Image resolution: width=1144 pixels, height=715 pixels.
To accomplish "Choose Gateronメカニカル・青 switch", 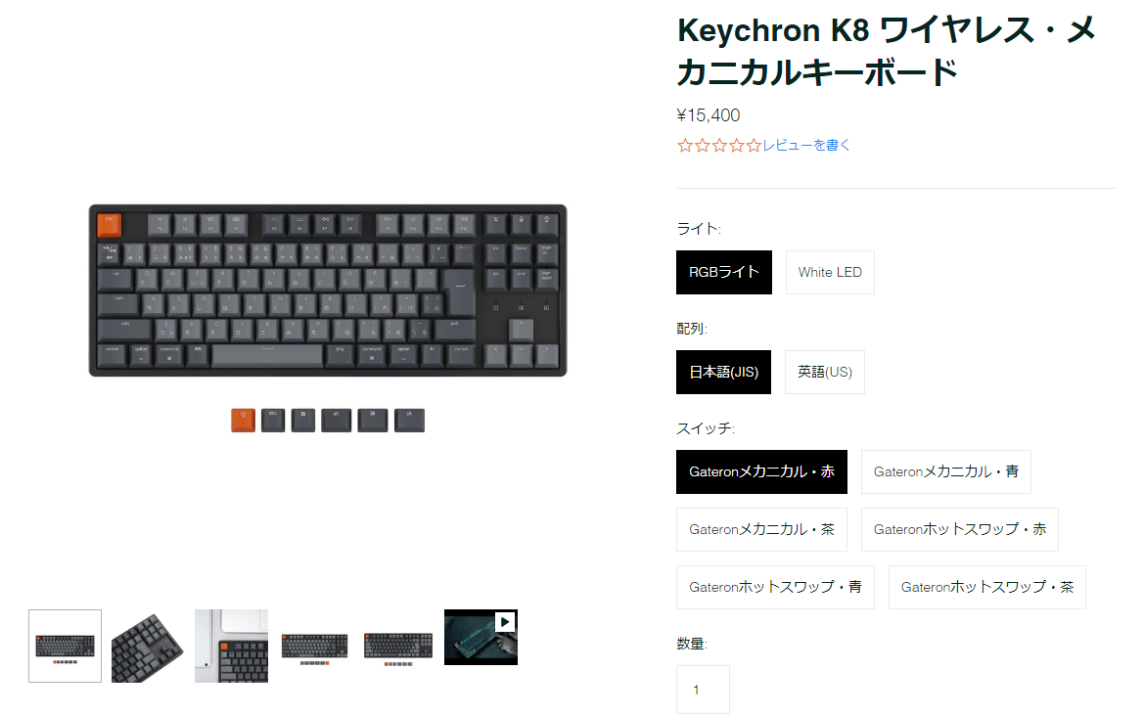I will [x=946, y=472].
